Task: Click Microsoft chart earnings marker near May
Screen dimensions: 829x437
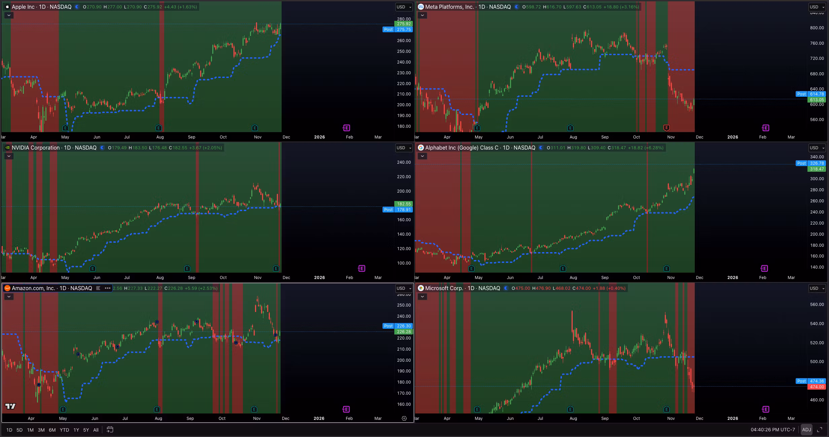Action: [477, 409]
